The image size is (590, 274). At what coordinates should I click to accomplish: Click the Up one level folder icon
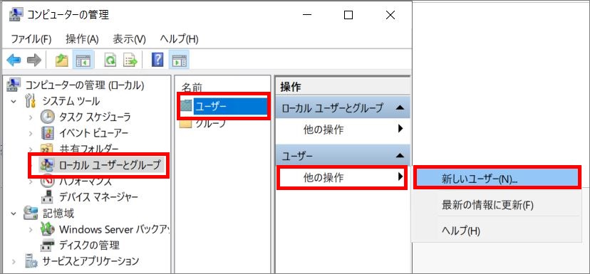click(x=61, y=60)
